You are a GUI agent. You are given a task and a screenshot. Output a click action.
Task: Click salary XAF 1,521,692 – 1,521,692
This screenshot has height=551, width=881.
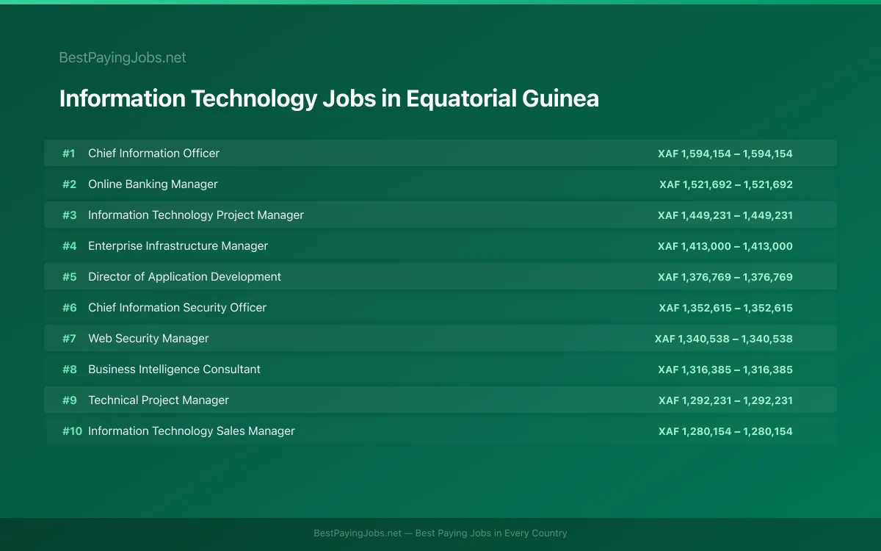(726, 184)
